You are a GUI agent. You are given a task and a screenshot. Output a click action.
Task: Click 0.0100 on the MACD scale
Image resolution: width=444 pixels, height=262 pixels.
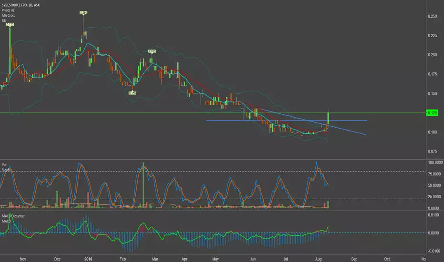[x=434, y=215]
